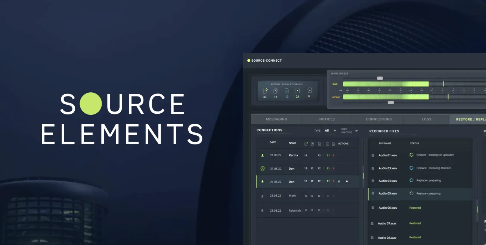Click the download icon in Karina's row
Screen dimensions: 486x245
tap(262, 155)
